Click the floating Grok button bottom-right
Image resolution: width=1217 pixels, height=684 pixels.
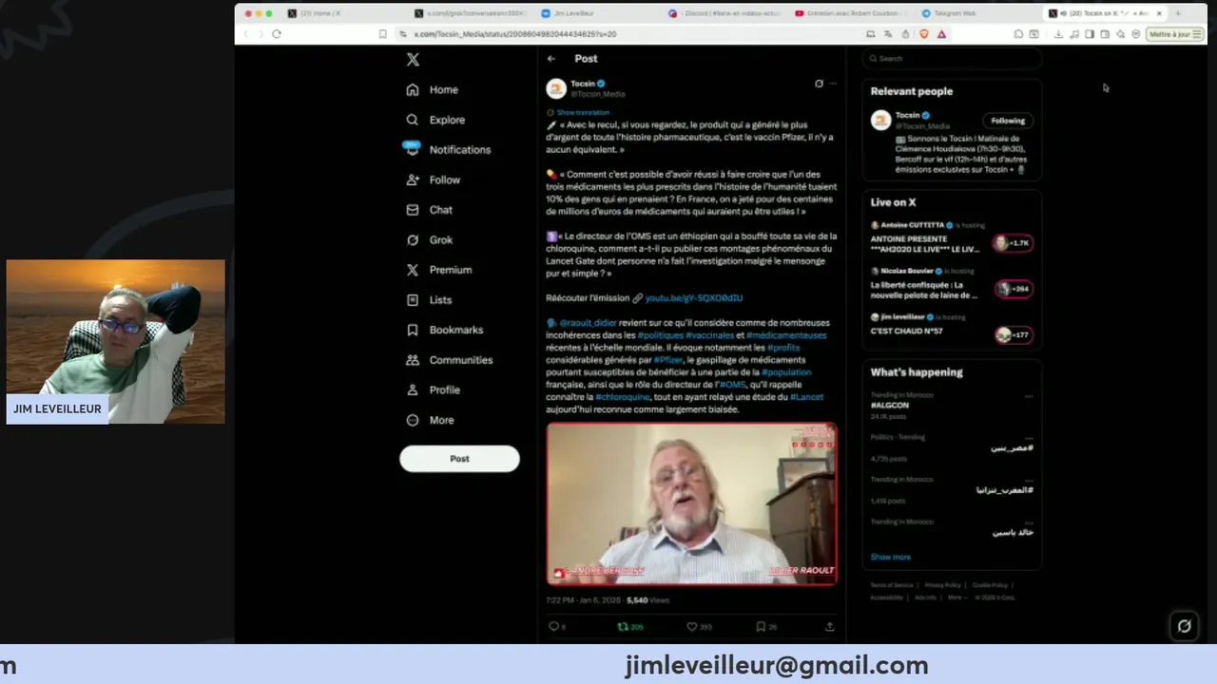click(x=1184, y=626)
